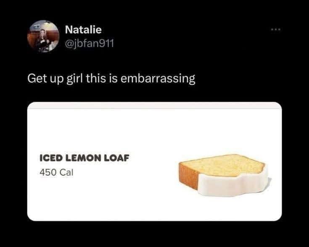Viewport: 309px width, 247px height.
Task: Click the yellow cake top of the slice
Action: click(x=223, y=165)
